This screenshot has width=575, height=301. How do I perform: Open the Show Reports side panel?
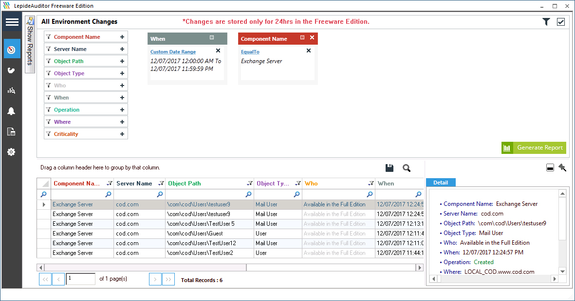[x=30, y=44]
